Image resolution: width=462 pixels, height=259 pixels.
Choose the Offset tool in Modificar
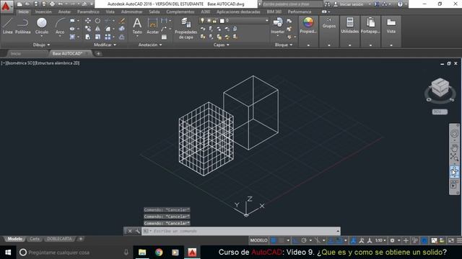[x=122, y=37]
